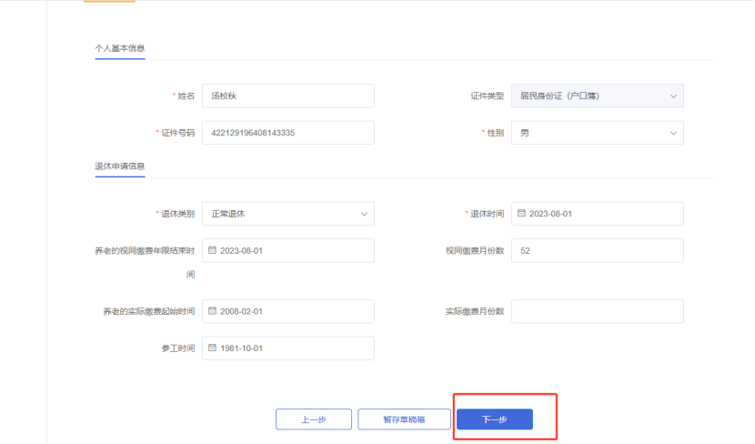Click calendar icon in 养老的实际缴费起始时间 field
This screenshot has width=755, height=444.
click(x=212, y=310)
